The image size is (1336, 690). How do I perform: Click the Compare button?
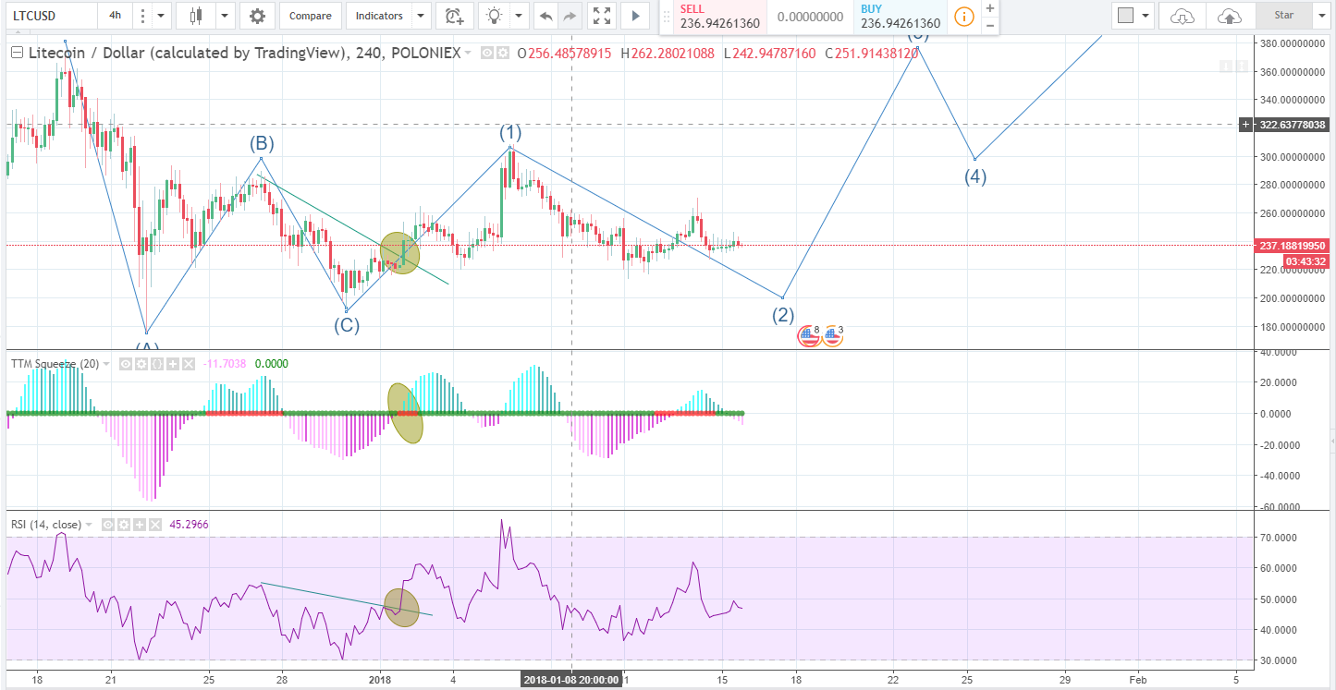(x=310, y=16)
